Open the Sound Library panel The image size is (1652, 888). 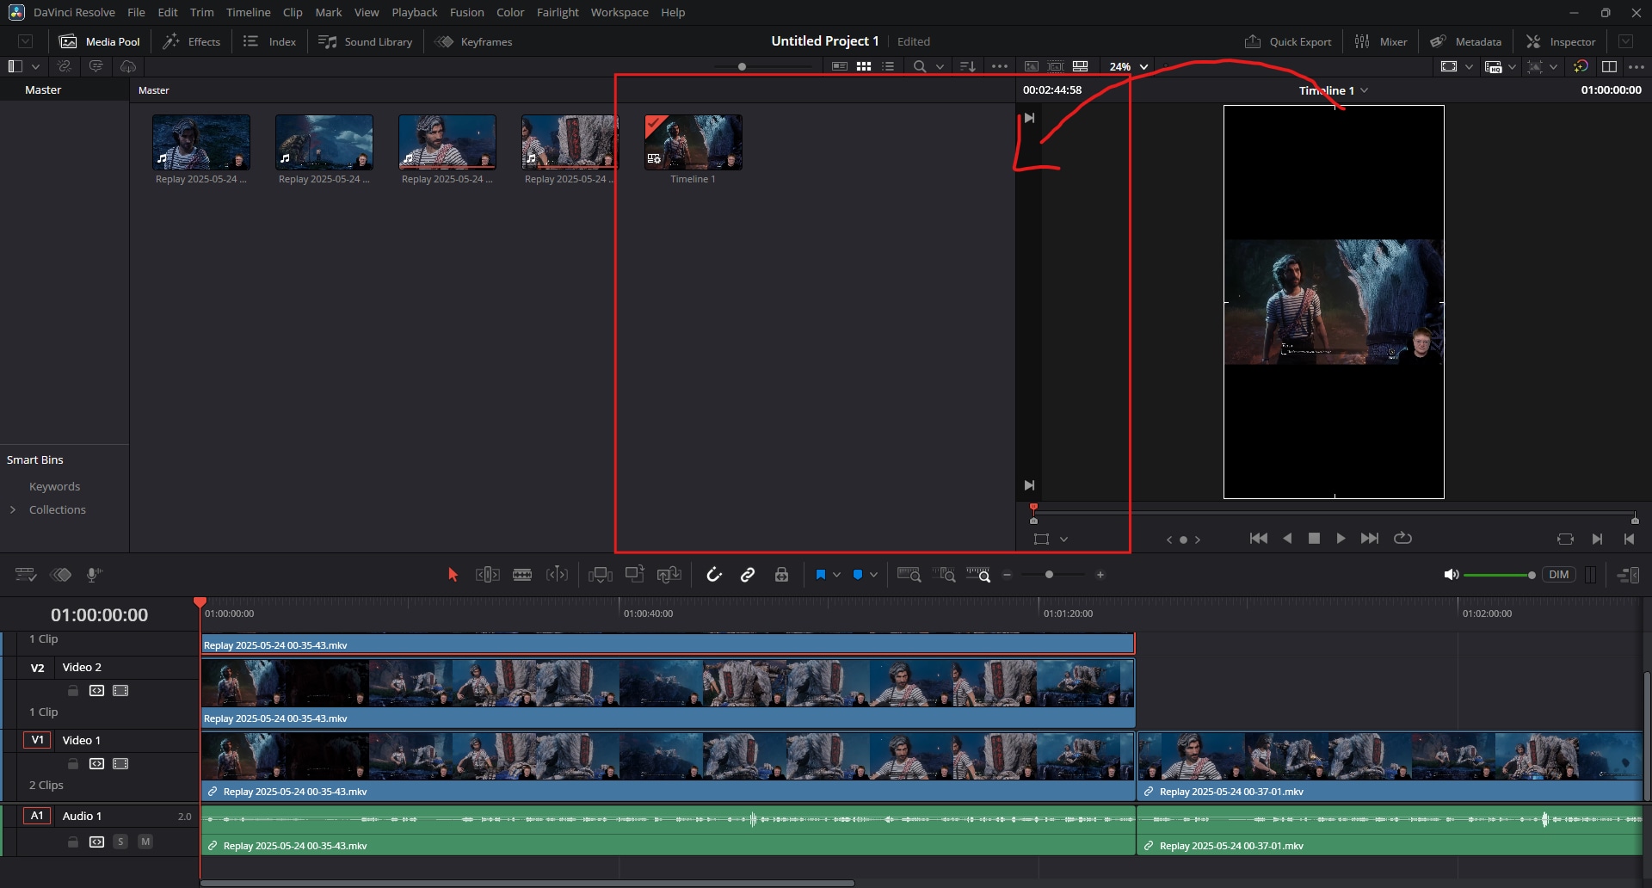365,40
